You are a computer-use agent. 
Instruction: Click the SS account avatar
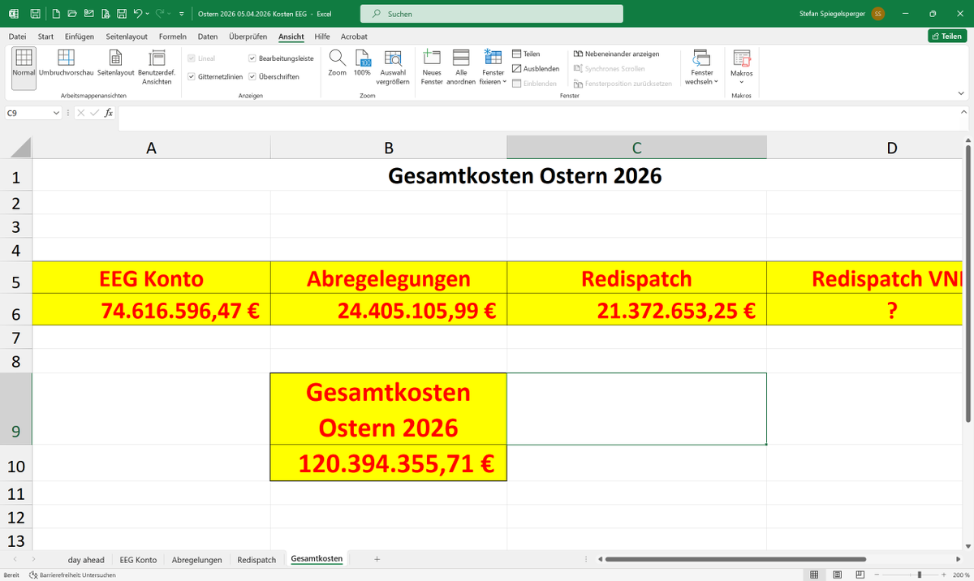point(878,14)
